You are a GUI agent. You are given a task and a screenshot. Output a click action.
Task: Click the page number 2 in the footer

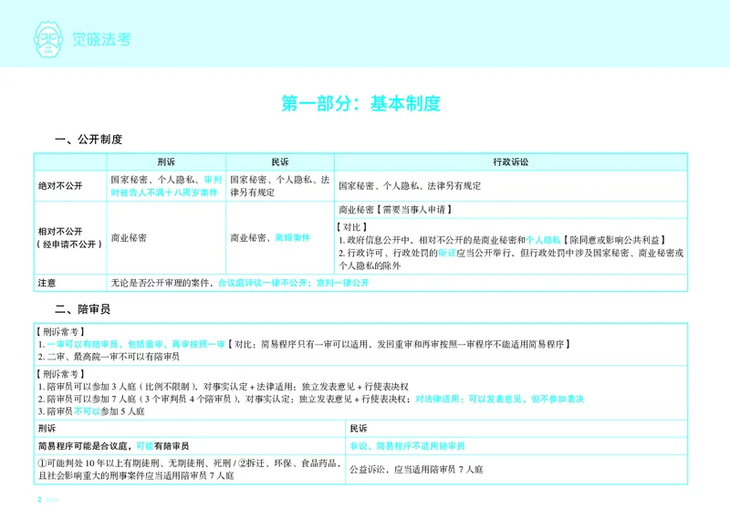pos(39,500)
